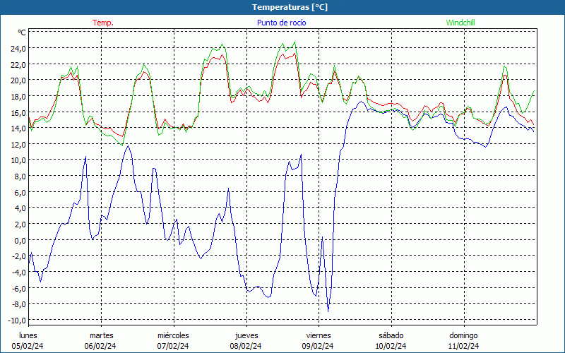
Task: Click the 12,0 y-axis value
Action: click(x=18, y=144)
